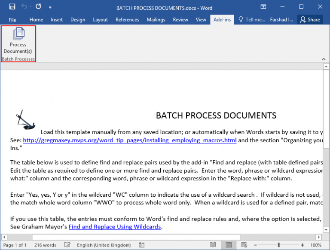This screenshot has width=330, height=250.
Task: Open the gregmaxey.mvps.org macros hyperlink
Action: (129, 140)
